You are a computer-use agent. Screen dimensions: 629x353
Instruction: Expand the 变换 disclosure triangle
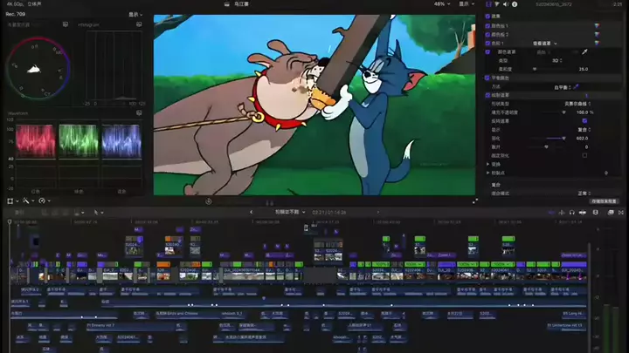[488, 163]
